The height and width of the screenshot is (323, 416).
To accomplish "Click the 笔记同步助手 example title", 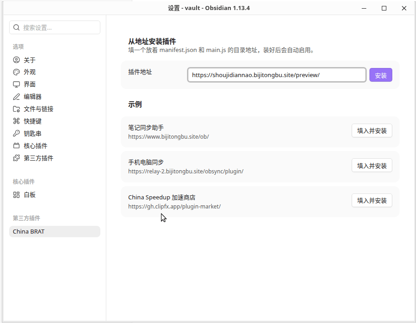I will 146,128.
